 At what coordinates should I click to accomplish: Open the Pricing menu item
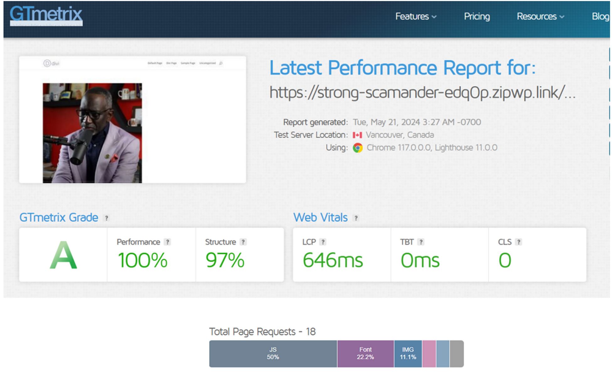click(476, 17)
